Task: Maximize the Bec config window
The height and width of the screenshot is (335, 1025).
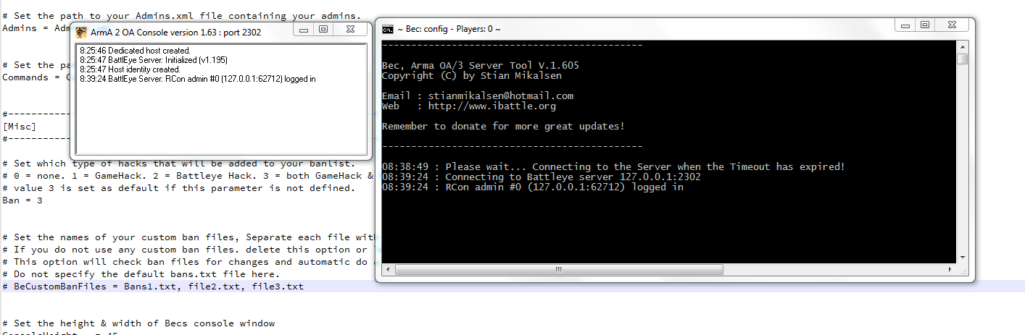Action: [x=925, y=25]
